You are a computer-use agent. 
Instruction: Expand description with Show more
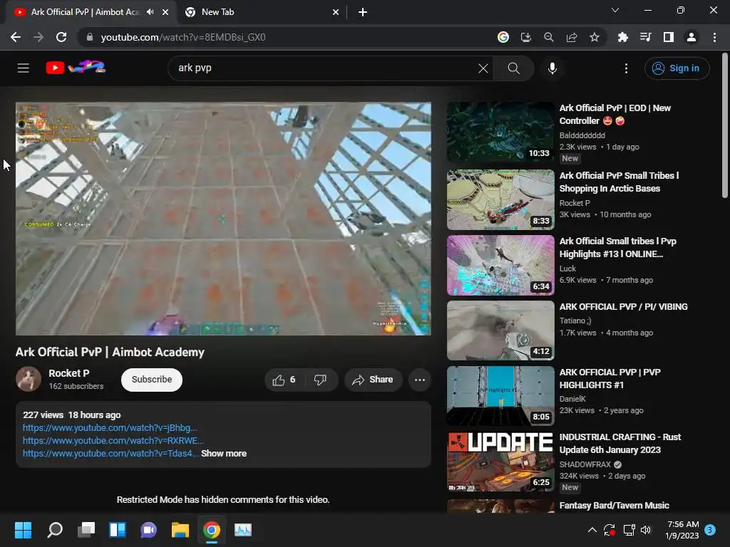click(224, 454)
